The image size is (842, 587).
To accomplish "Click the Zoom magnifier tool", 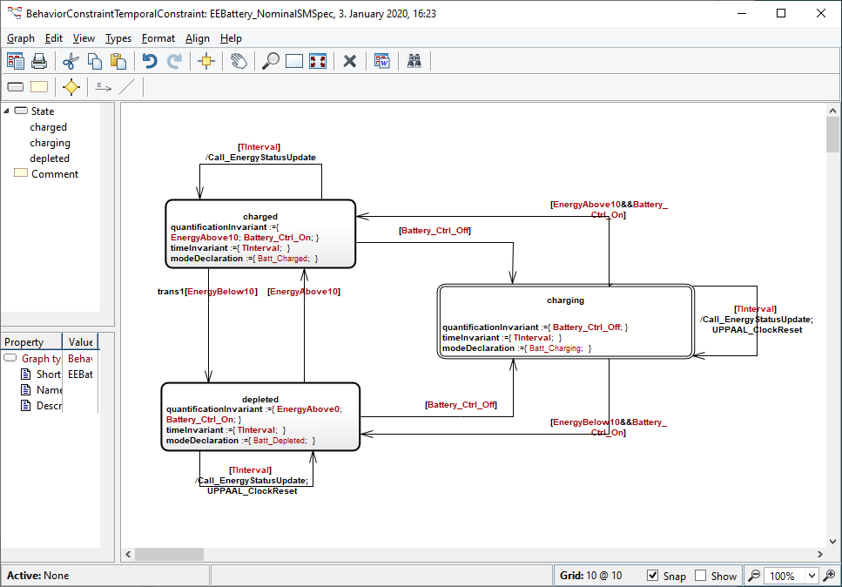I will 271,61.
